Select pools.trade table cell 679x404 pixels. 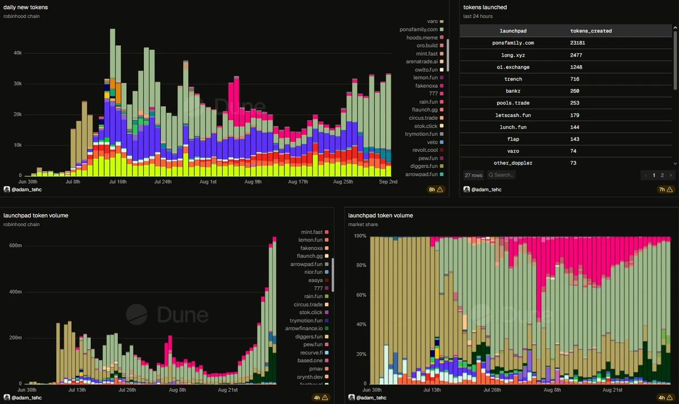tap(513, 103)
